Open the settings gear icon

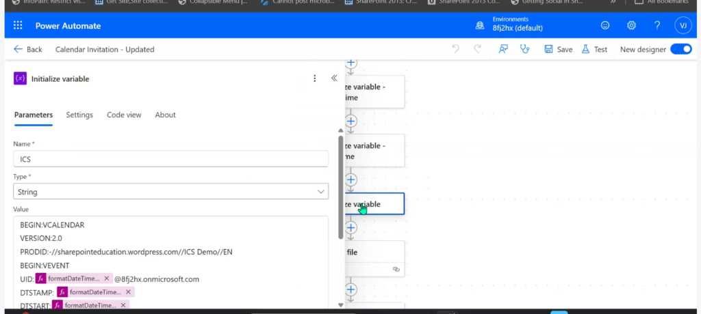(631, 25)
